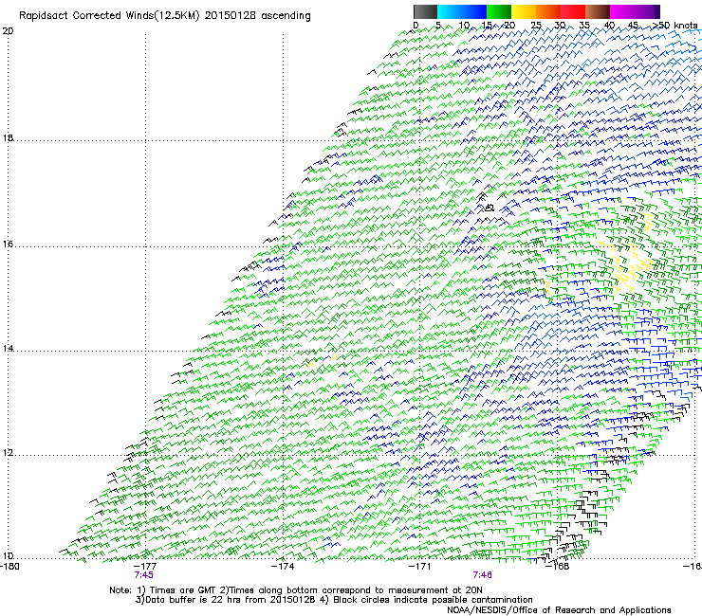Click the blue 10-15 knots legend swatch

474,11
